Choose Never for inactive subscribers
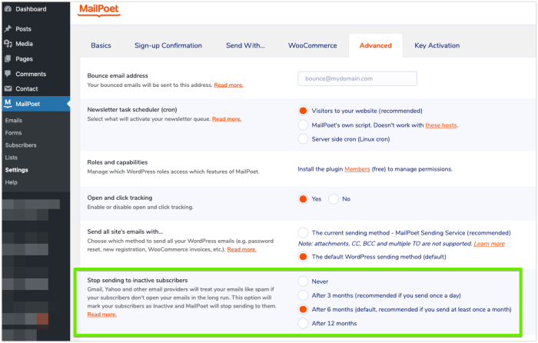538x343 pixels. coord(303,281)
